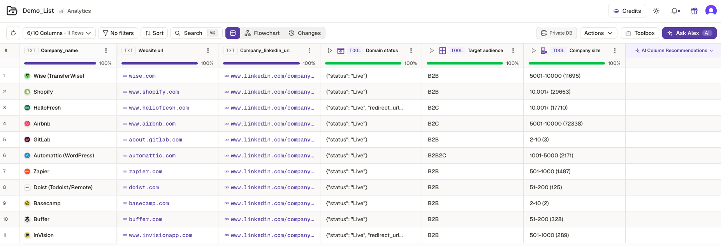Viewport: 721px width, 246px height.
Task: Open the Credits panel
Action: [x=627, y=11]
